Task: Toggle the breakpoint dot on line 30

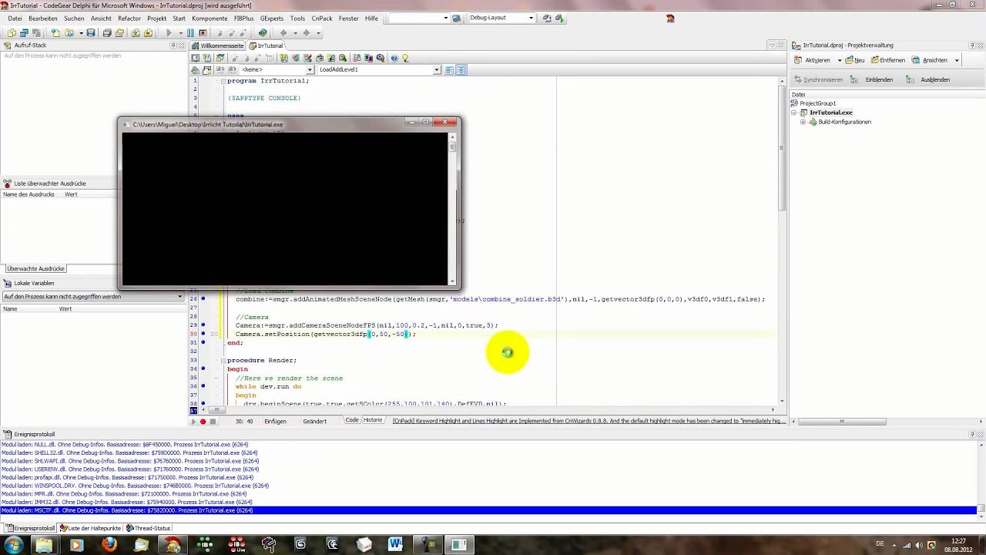Action: tap(203, 334)
